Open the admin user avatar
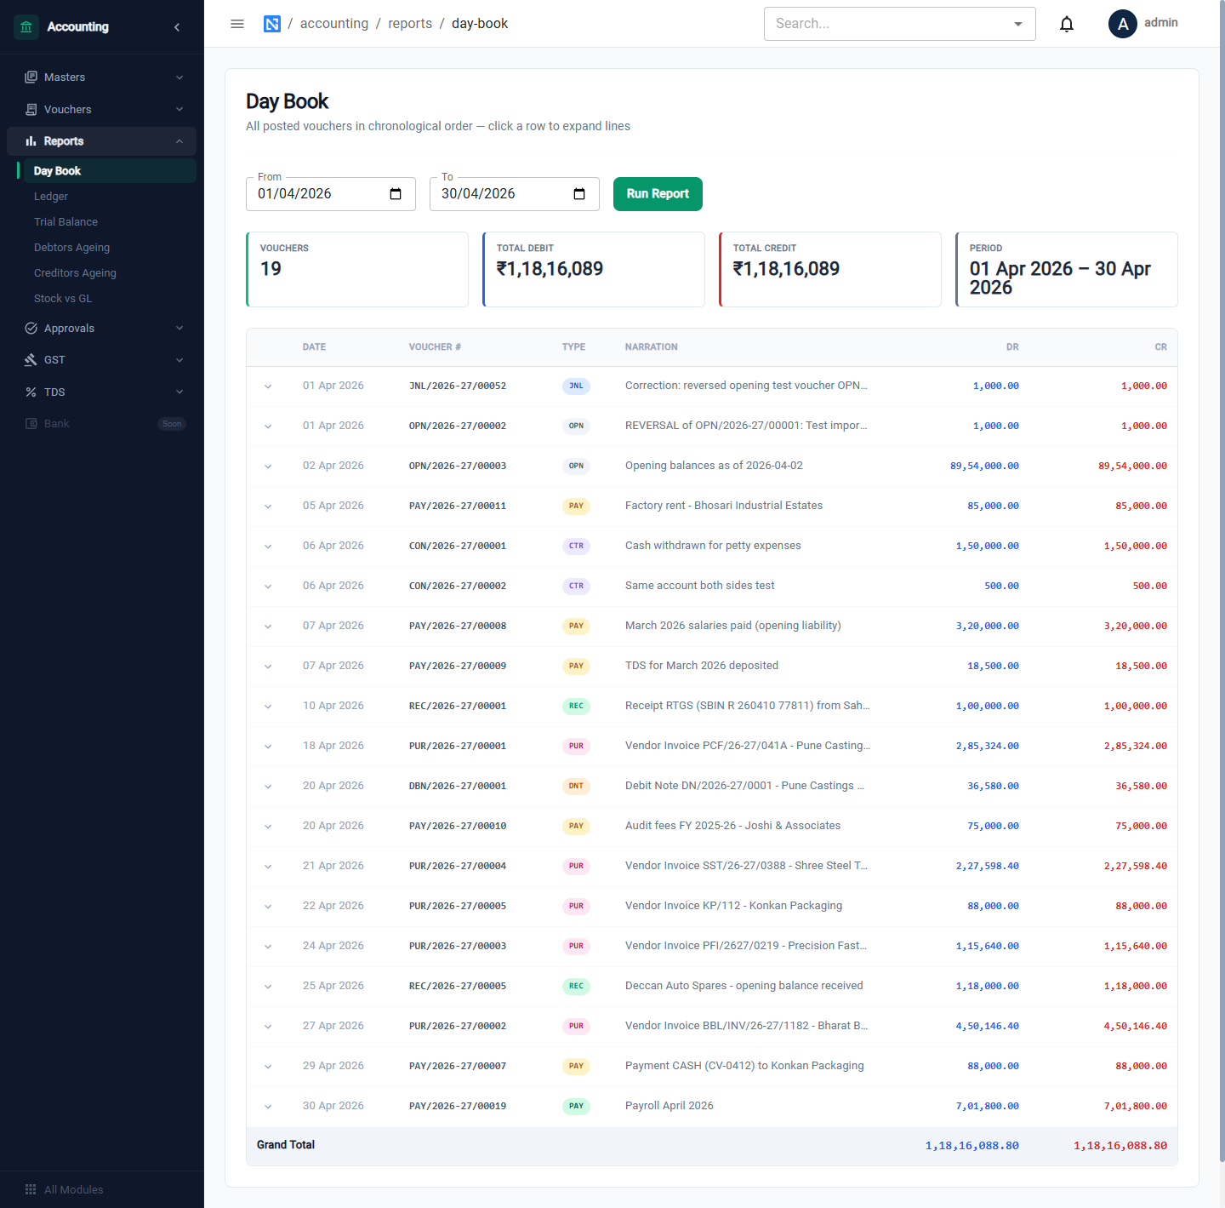The image size is (1225, 1208). 1123,24
